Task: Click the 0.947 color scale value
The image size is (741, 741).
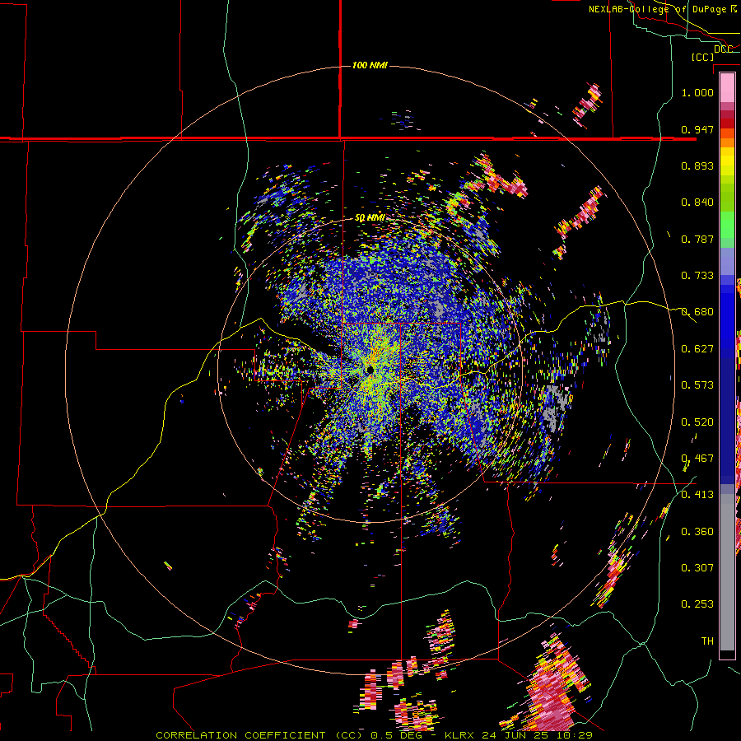Action: (697, 129)
